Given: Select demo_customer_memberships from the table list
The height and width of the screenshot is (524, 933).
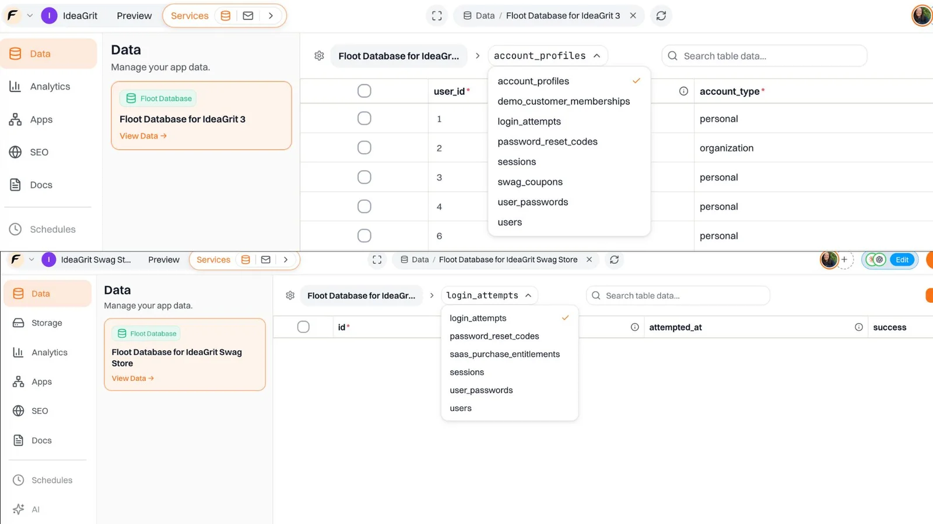Looking at the screenshot, I should 564,101.
